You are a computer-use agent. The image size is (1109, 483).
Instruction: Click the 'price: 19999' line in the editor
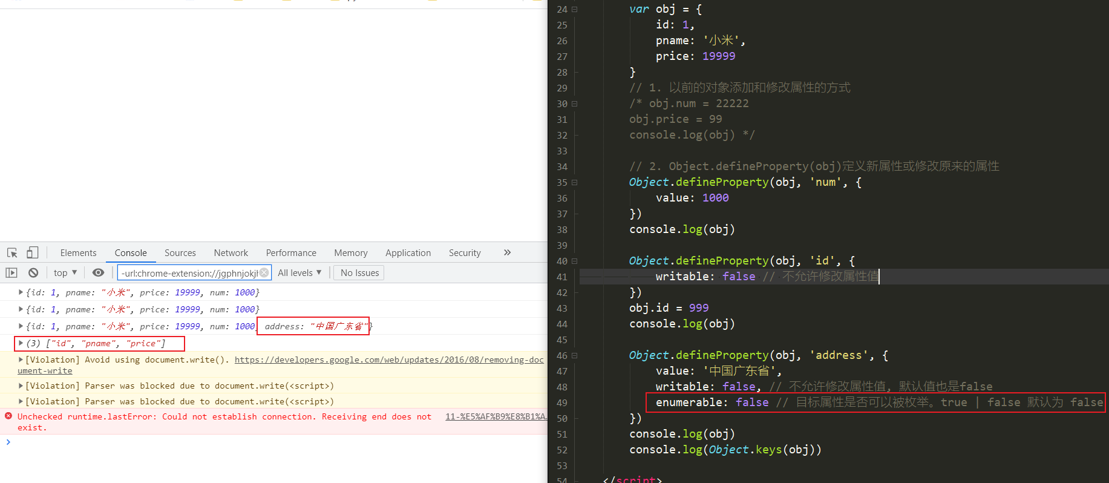696,56
